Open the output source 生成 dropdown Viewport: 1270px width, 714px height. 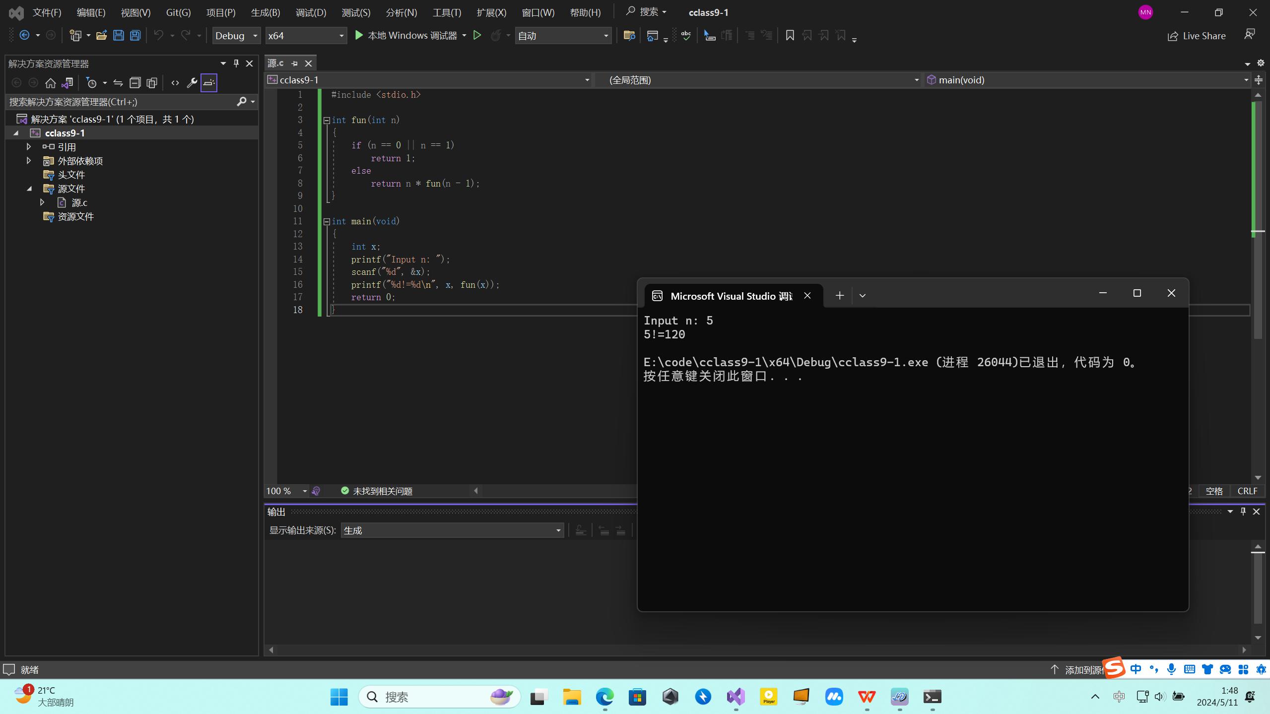[452, 530]
